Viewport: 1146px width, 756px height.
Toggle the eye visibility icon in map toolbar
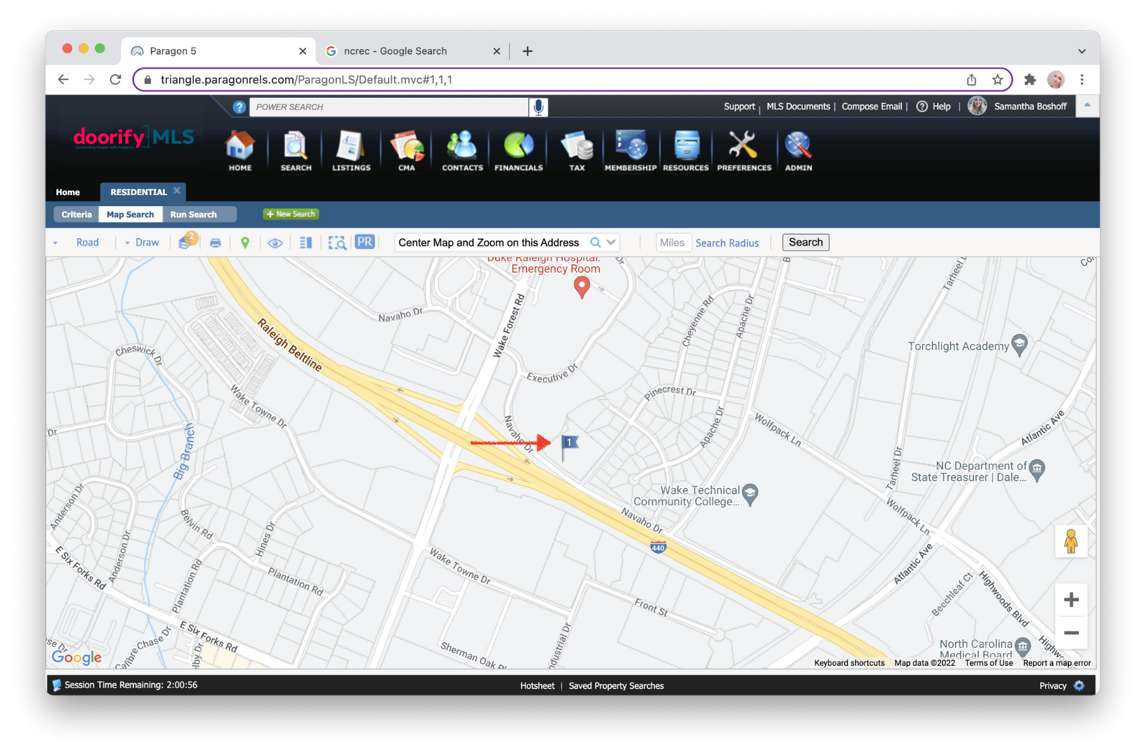pos(275,243)
